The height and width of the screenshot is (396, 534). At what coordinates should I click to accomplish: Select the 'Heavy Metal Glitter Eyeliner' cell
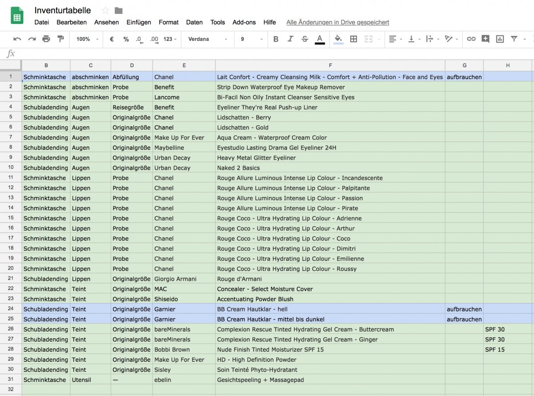pos(330,158)
